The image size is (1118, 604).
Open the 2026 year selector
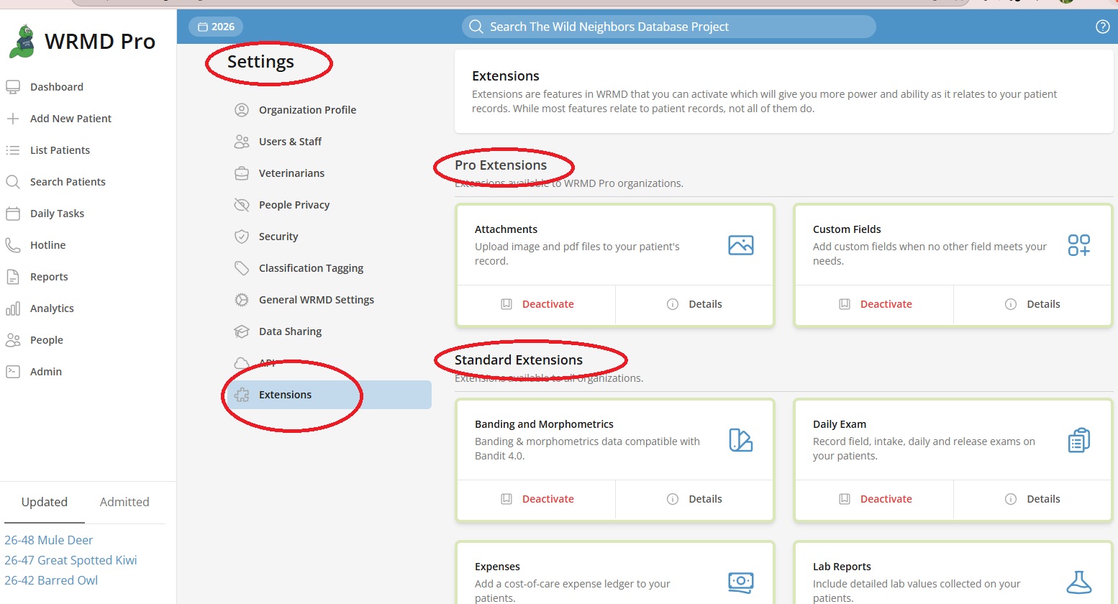[216, 27]
